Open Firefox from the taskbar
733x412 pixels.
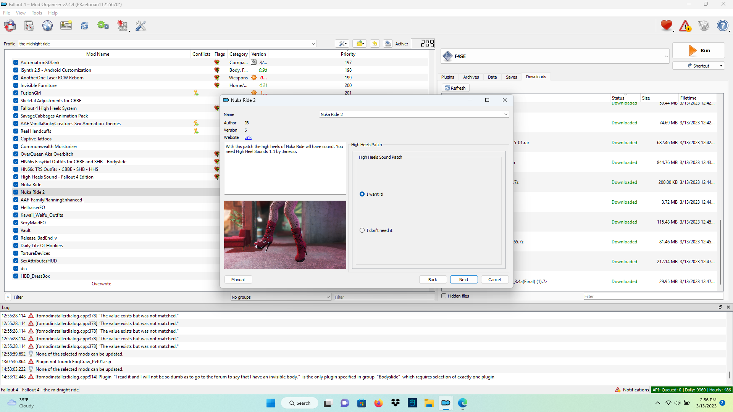[378, 403]
